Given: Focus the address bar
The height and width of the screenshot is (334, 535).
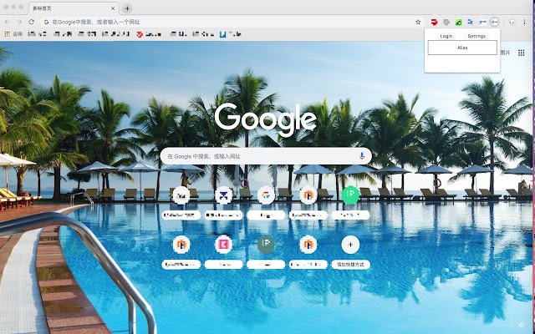Looking at the screenshot, I should click(232, 23).
